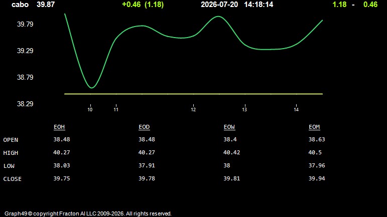The height and width of the screenshot is (217, 387).
Task: Open the EOD column header
Action: click(x=144, y=127)
